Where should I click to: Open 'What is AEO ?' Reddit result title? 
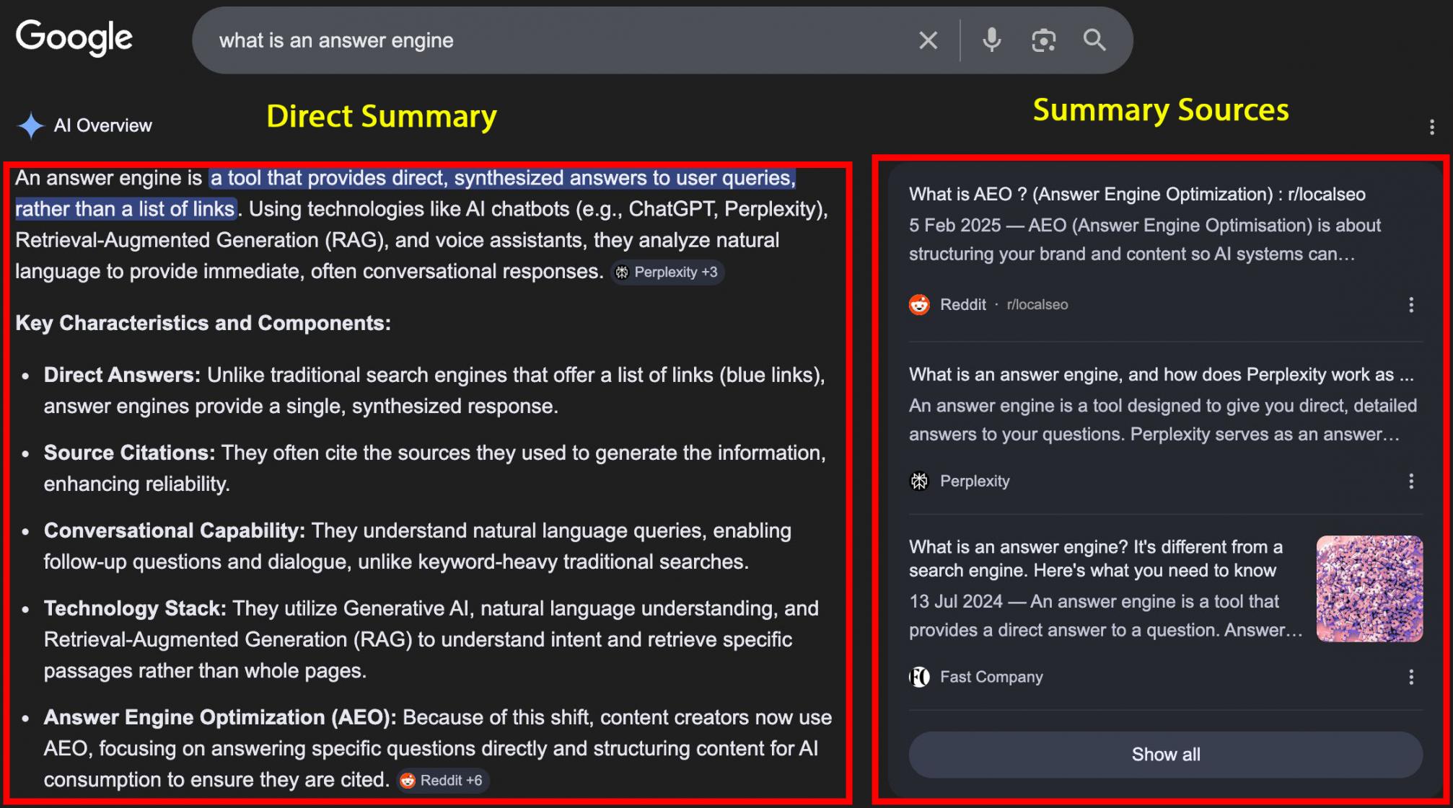1137,195
